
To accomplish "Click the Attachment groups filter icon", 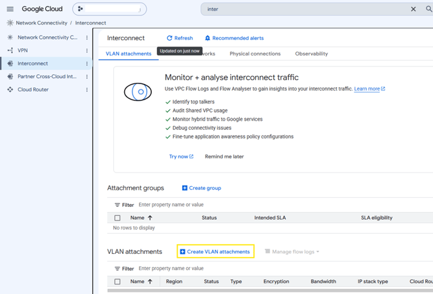I will click(x=118, y=205).
